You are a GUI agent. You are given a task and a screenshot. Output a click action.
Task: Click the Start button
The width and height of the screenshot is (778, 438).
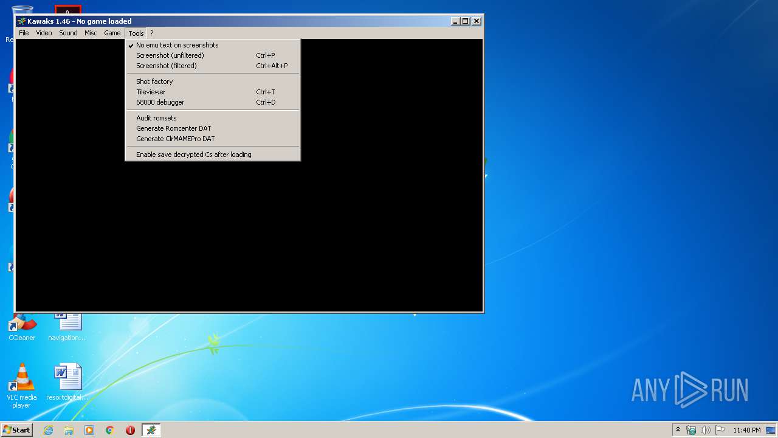click(17, 429)
